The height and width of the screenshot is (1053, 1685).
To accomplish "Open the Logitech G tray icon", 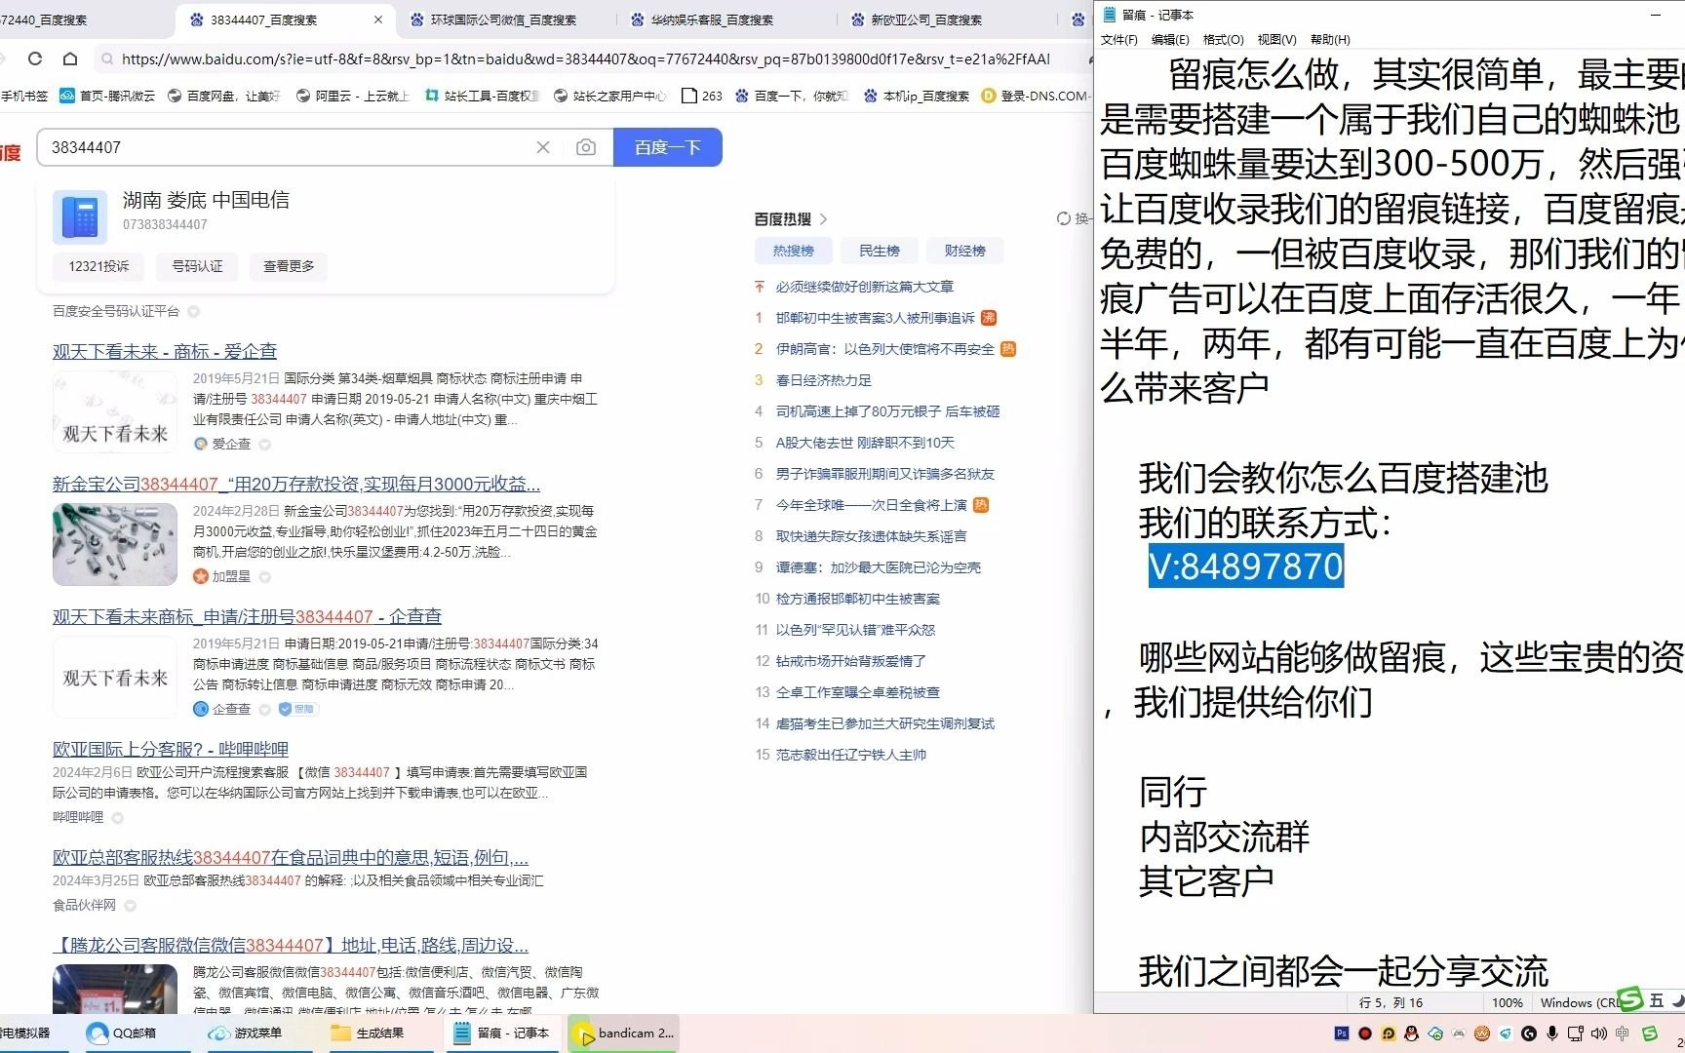I will [1529, 1033].
